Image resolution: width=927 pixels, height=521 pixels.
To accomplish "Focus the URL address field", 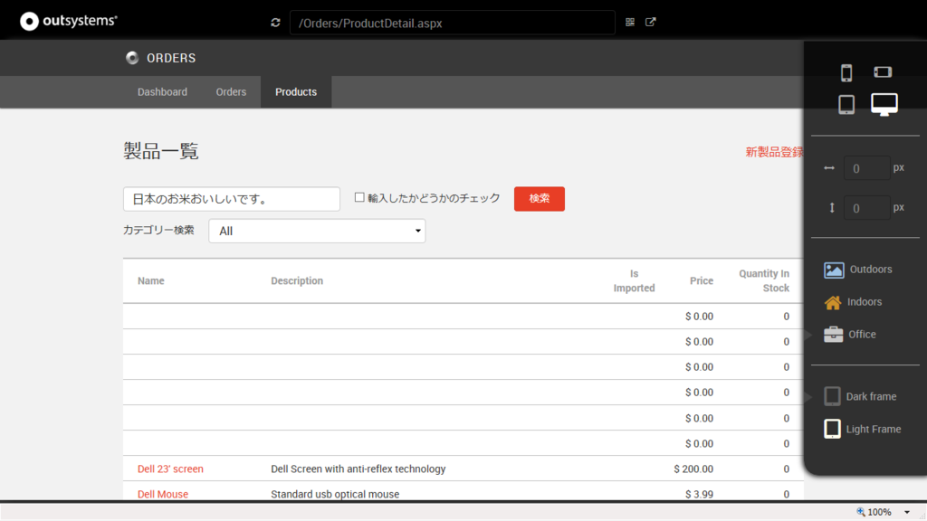I will 453,23.
